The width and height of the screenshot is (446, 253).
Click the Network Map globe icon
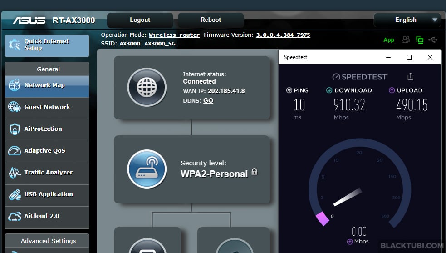(14, 85)
